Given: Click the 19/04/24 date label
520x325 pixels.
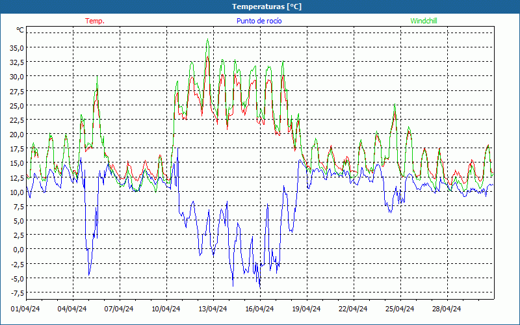Looking at the screenshot, I should [306, 309].
